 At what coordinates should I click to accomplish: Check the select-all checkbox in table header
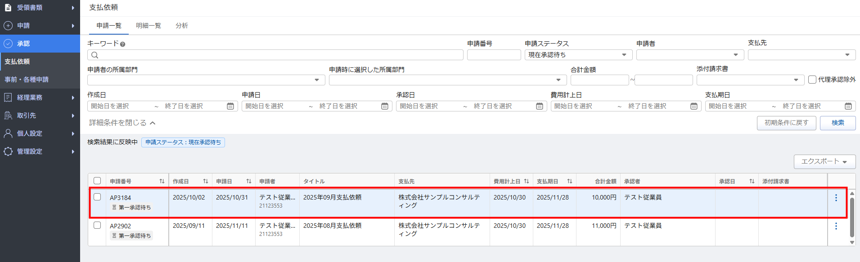point(97,181)
